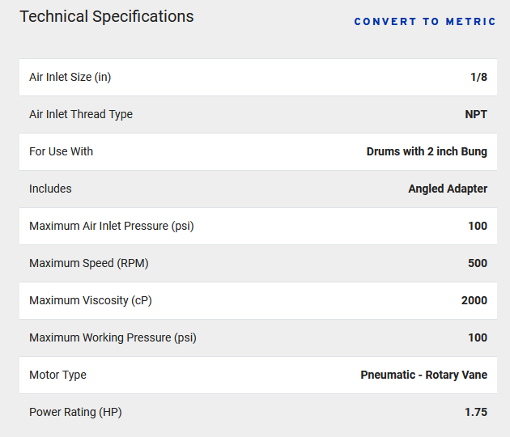This screenshot has width=510, height=437.
Task: Click Maximum Air Inlet Pressure (psi) label
Action: (x=112, y=226)
